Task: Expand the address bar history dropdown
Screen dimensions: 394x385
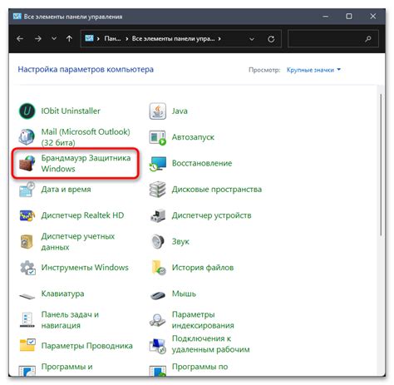Action: [x=252, y=39]
